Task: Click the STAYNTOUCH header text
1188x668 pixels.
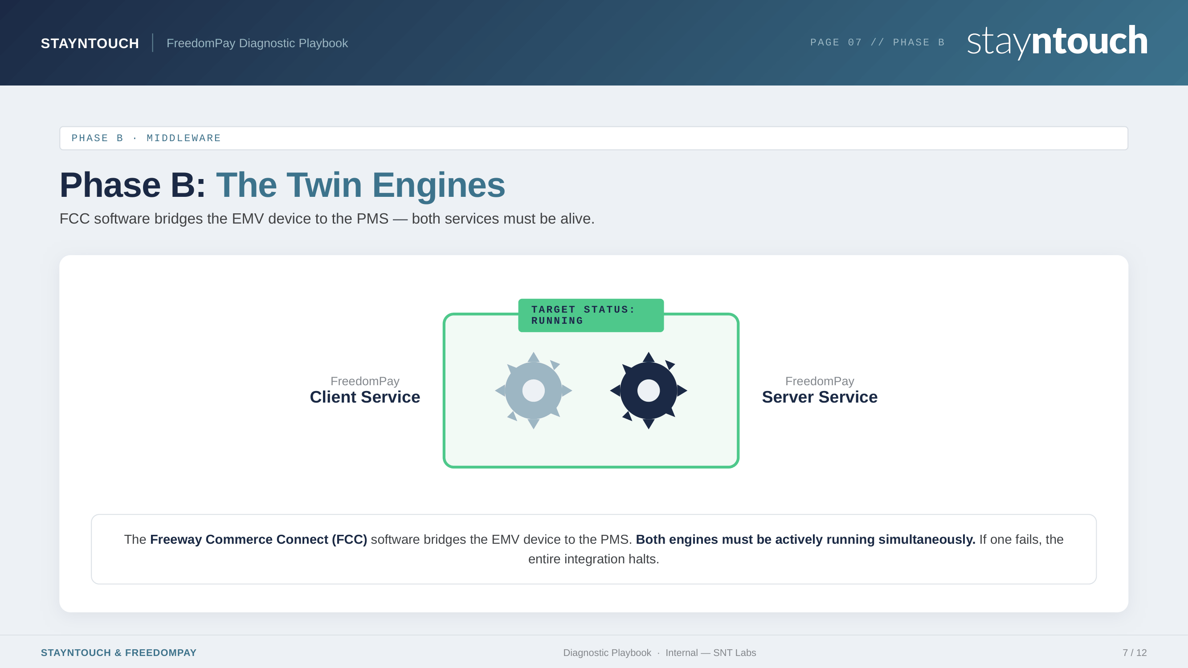Action: (x=90, y=43)
